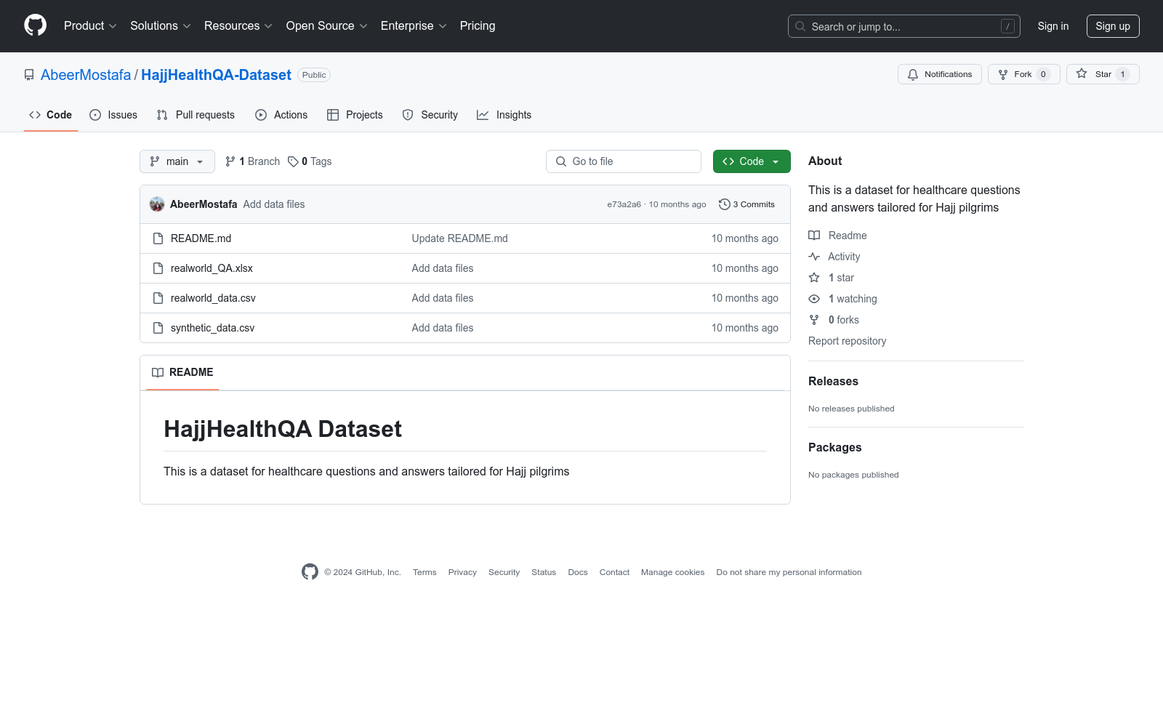Star the repository
1163x727 pixels.
click(x=1103, y=74)
